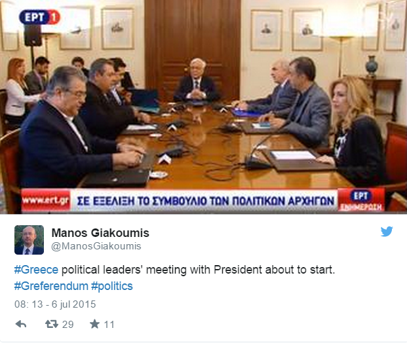Screen dimensions: 407x343
Task: Click the EPT 1 channel logo
Action: (x=39, y=18)
